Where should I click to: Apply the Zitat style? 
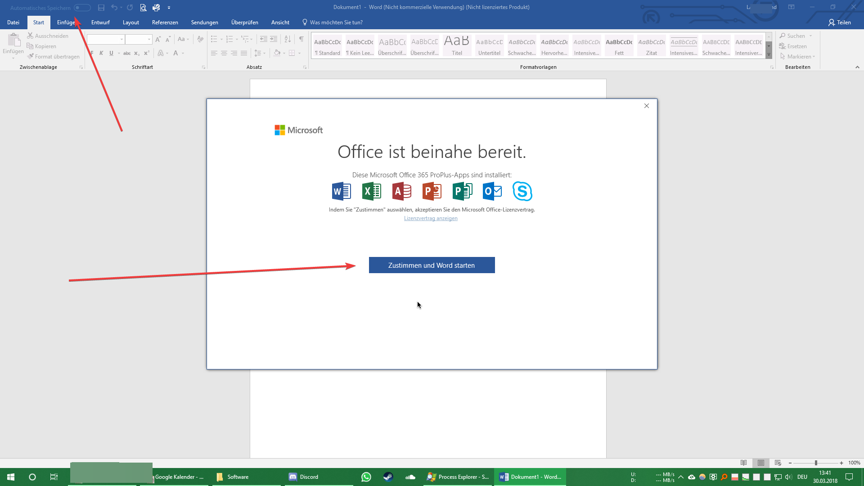pyautogui.click(x=652, y=45)
